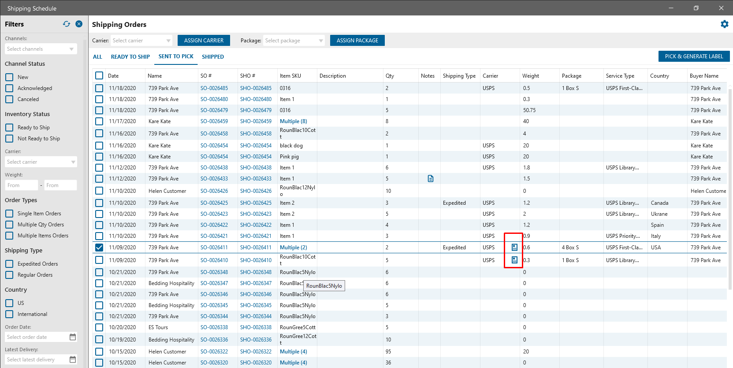Tick the Canceled status checkbox

click(x=9, y=99)
